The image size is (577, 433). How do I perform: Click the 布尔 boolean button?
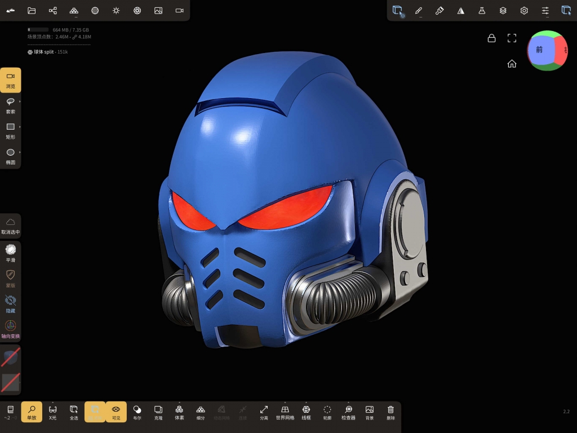pos(137,412)
